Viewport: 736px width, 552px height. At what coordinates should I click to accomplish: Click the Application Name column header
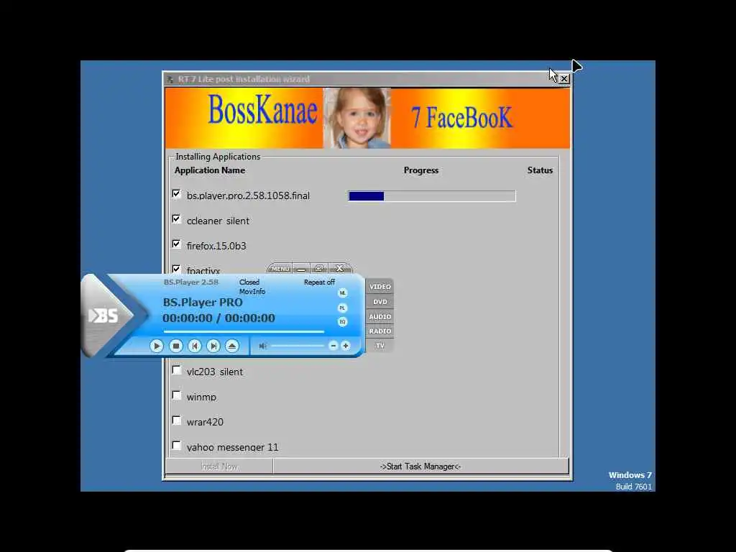(x=210, y=170)
